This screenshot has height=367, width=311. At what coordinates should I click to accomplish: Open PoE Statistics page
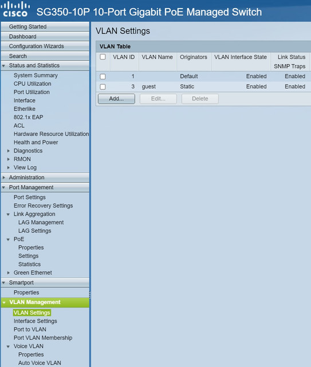[29, 264]
